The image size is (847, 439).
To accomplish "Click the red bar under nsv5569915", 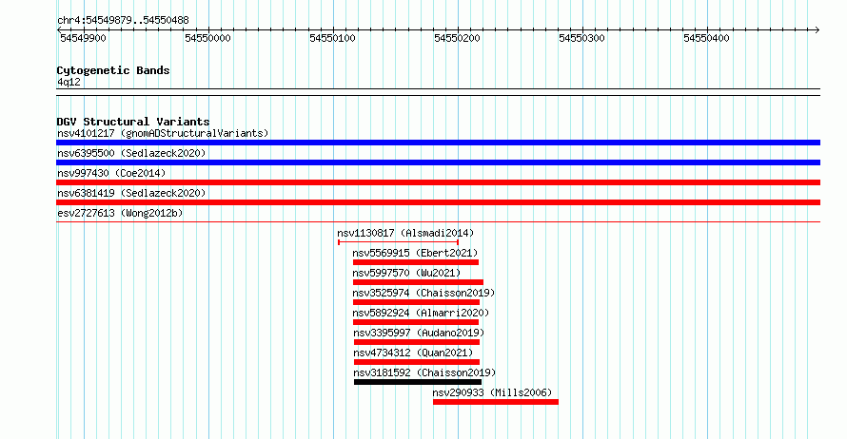I will (416, 262).
